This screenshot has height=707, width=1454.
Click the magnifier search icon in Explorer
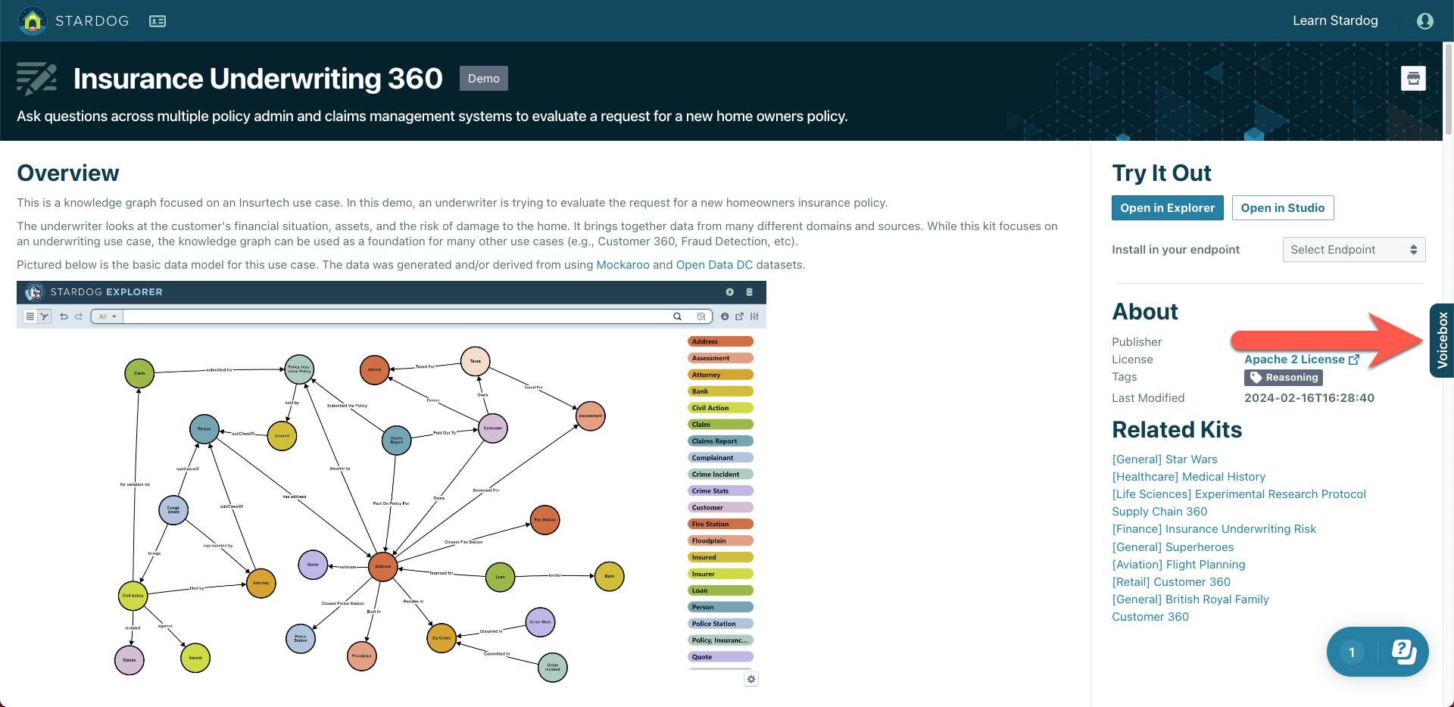click(x=677, y=316)
